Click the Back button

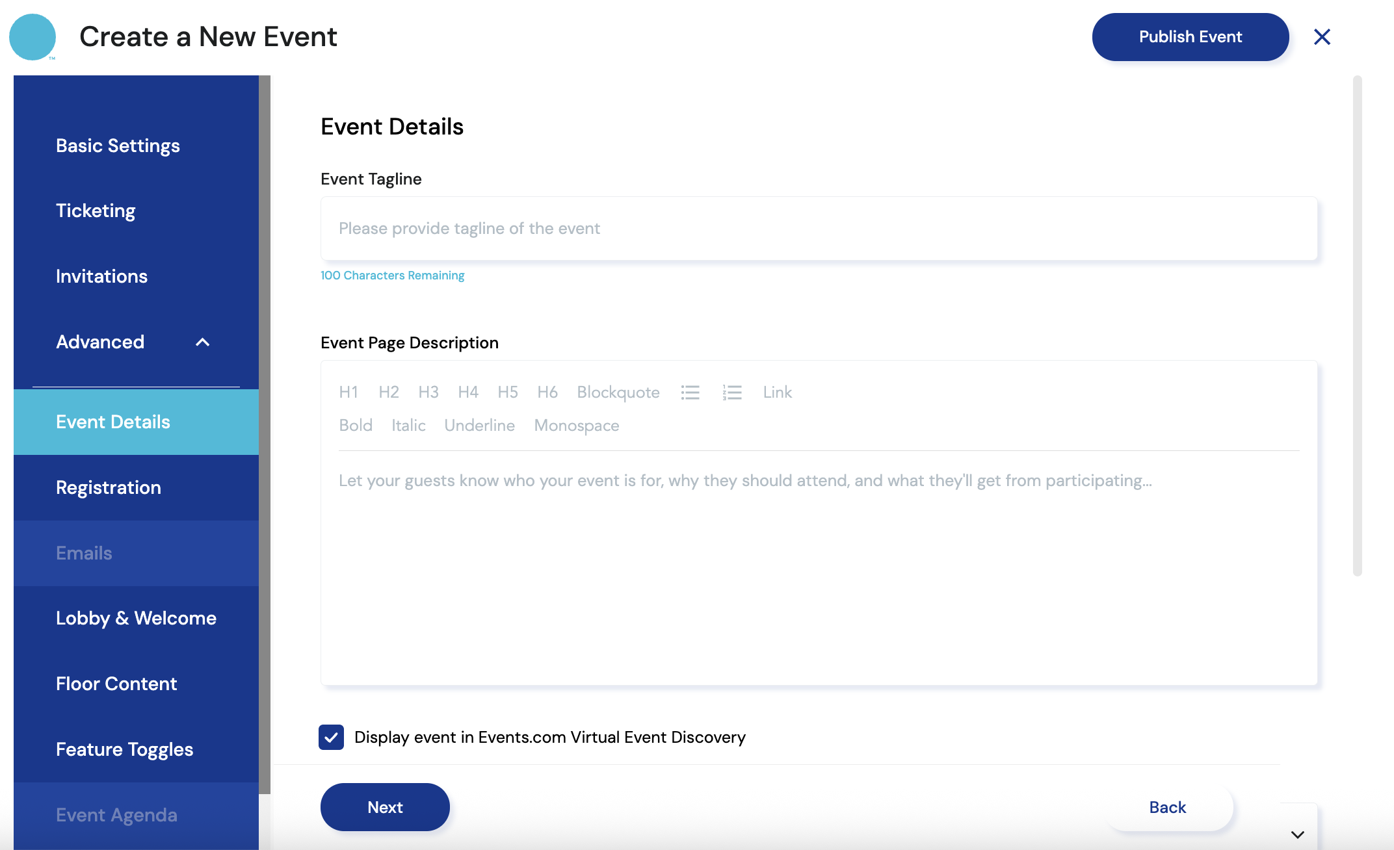pyautogui.click(x=1168, y=808)
